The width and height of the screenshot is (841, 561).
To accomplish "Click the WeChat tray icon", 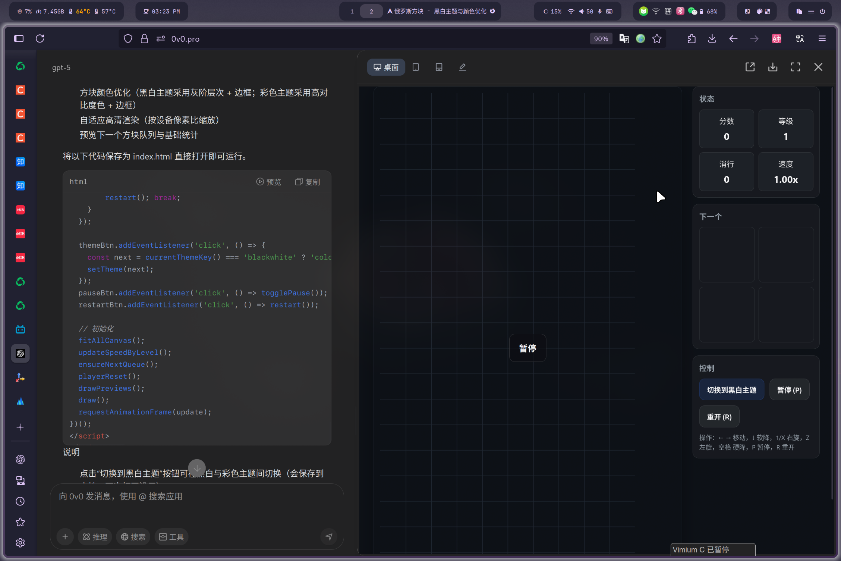I will coord(692,11).
